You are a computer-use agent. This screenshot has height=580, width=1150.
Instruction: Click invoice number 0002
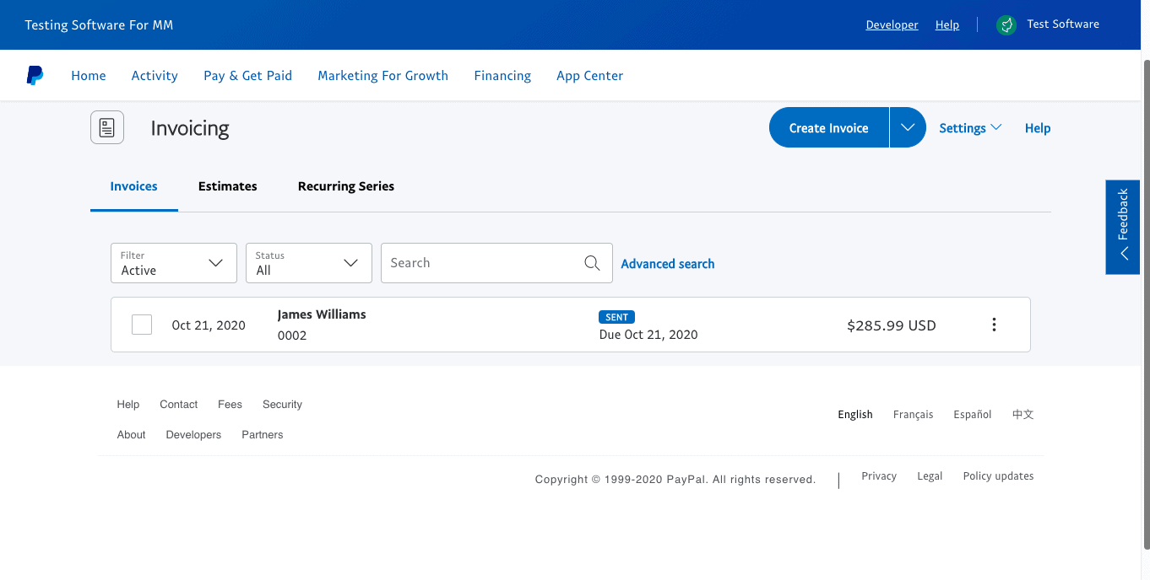point(292,336)
